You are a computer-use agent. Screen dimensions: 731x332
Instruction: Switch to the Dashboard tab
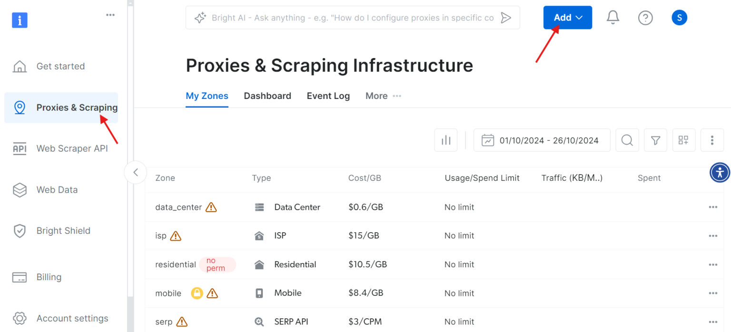(267, 96)
